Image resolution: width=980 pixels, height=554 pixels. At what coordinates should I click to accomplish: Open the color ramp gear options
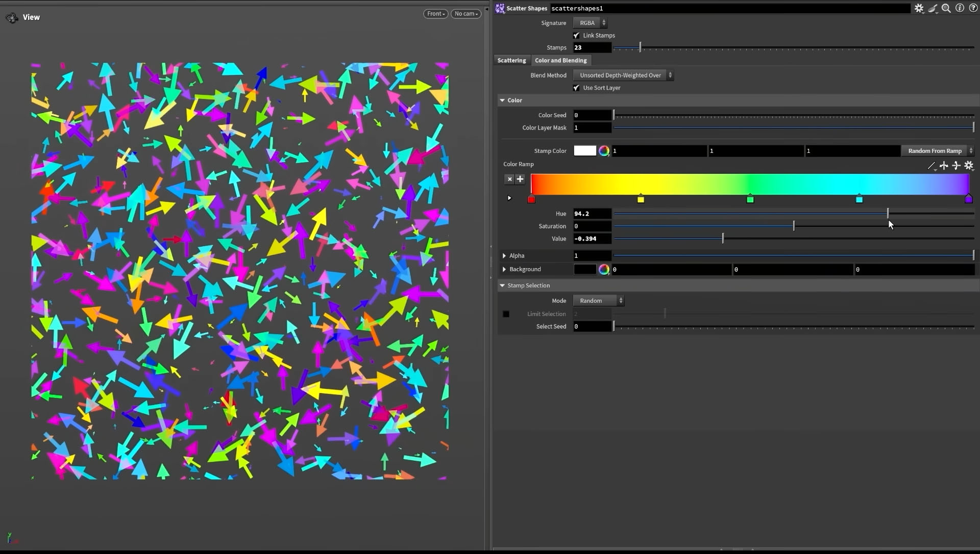(x=969, y=166)
